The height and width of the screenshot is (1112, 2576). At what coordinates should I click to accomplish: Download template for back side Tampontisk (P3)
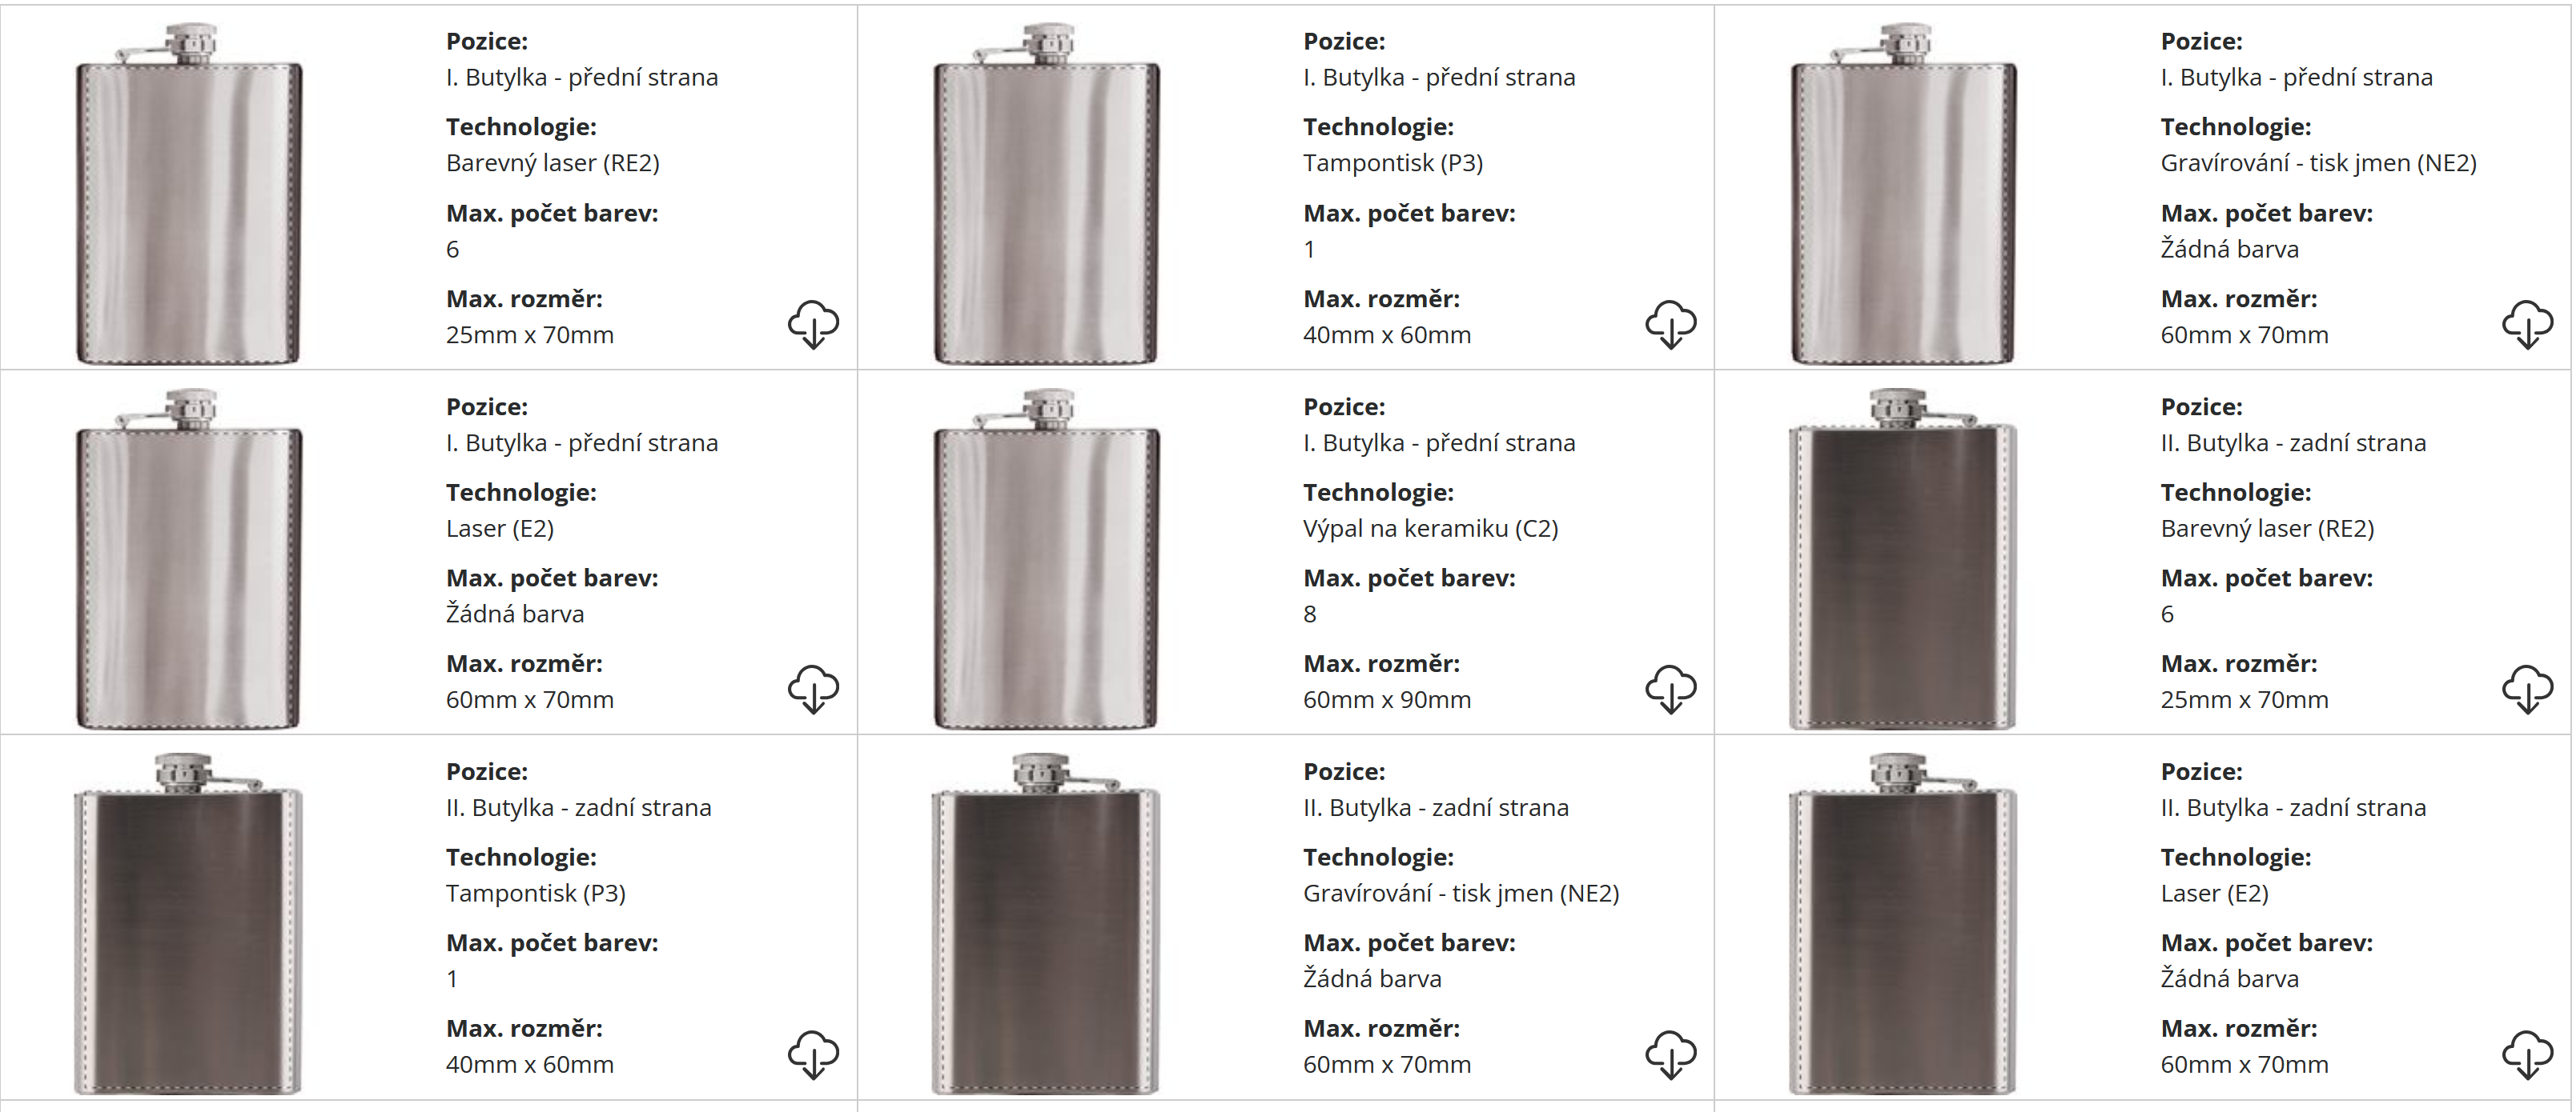click(x=813, y=1054)
